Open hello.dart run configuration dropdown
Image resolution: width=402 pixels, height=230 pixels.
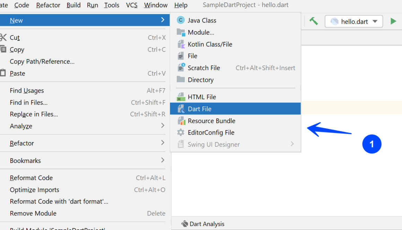353,21
